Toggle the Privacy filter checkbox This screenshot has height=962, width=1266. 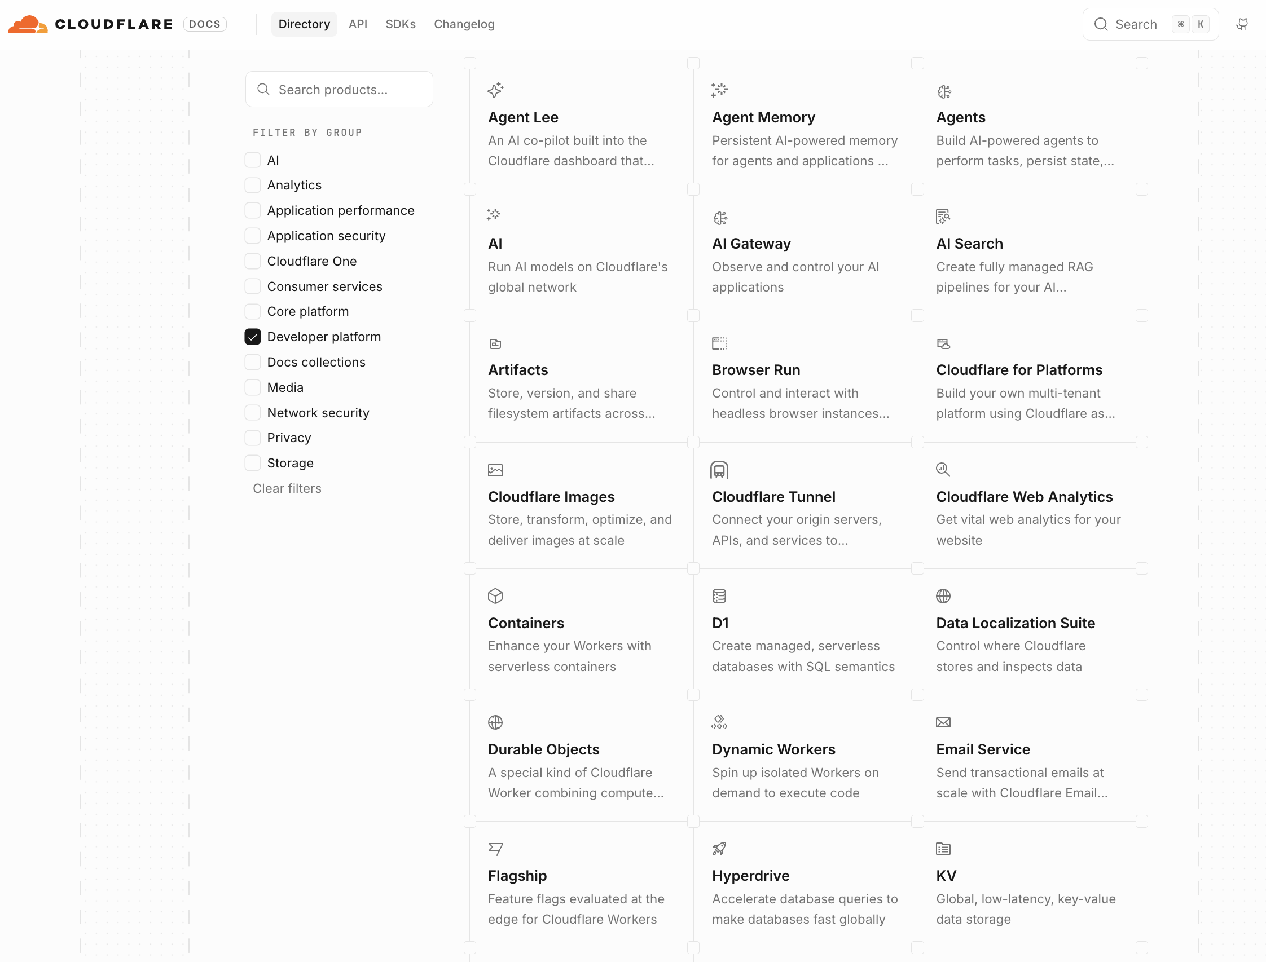pyautogui.click(x=253, y=438)
